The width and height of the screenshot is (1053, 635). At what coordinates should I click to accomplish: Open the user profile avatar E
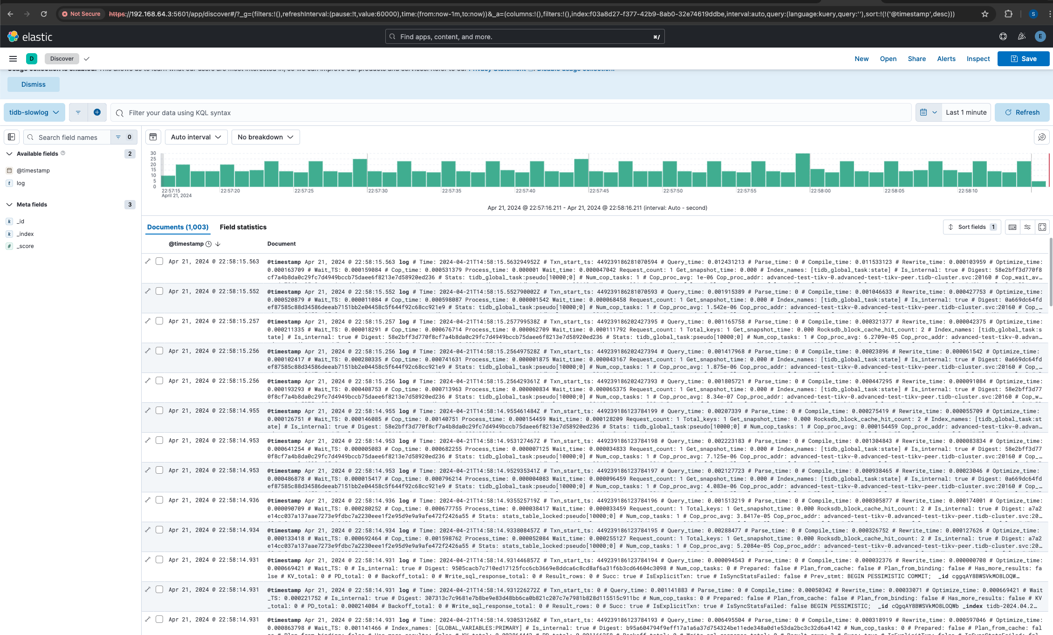[x=1040, y=36]
